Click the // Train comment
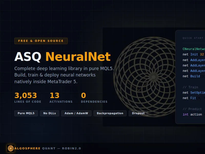The height and width of the screenshot is (154, 205). click(190, 87)
